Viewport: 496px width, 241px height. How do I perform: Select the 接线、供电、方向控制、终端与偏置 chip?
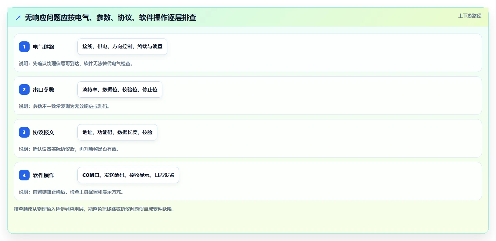click(x=122, y=47)
